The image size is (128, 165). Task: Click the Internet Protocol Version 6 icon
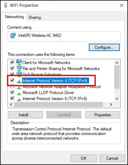19,99
